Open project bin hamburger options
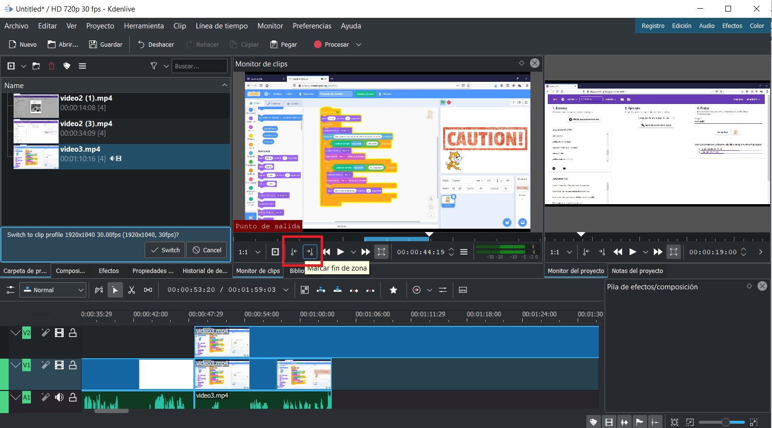 (82, 66)
